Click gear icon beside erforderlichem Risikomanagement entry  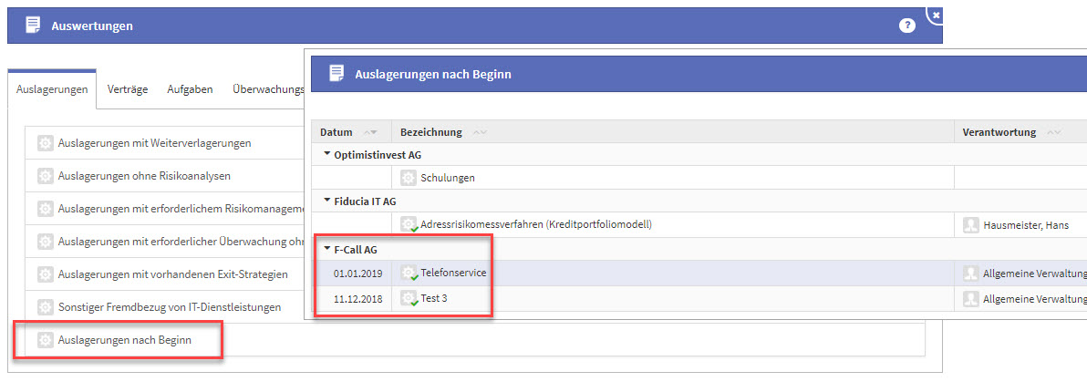(x=45, y=208)
